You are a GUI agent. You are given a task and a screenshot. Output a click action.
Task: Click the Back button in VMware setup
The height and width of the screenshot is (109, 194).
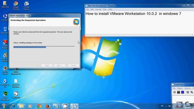coord(47,65)
